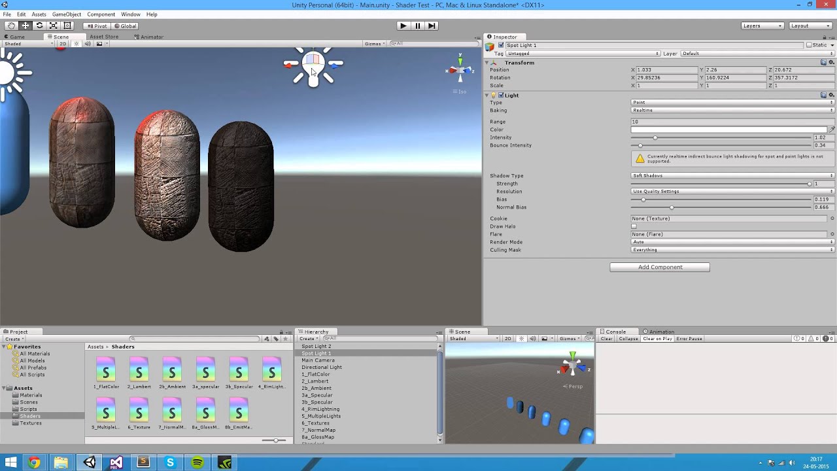Toggle Clear on Play in Console
This screenshot has width=837, height=471.
(x=657, y=339)
